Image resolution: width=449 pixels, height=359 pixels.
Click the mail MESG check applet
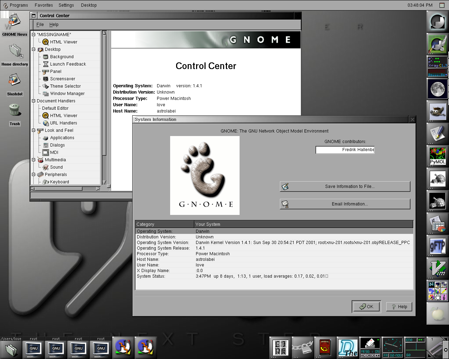(370, 348)
